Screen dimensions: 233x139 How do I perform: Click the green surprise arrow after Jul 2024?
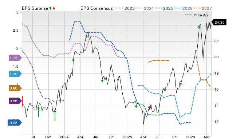coord(102,81)
